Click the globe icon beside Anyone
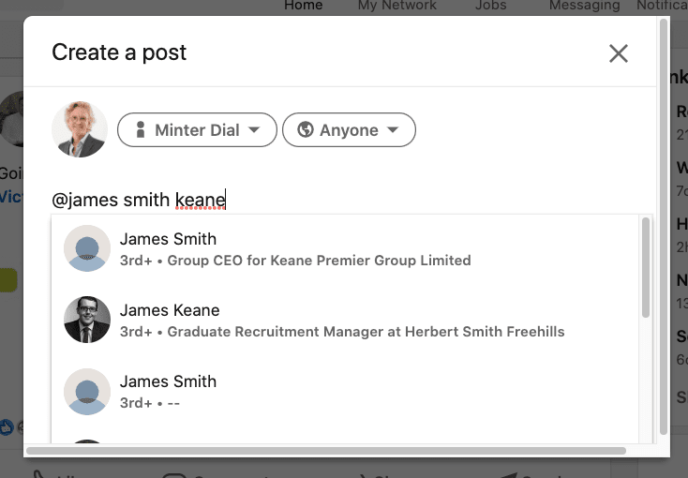The width and height of the screenshot is (688, 478). point(305,130)
